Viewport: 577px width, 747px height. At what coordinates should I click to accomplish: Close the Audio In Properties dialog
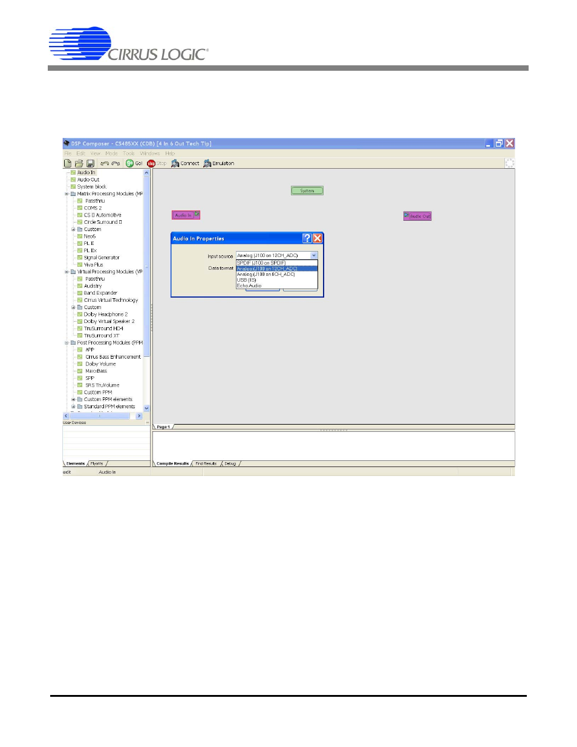point(318,238)
